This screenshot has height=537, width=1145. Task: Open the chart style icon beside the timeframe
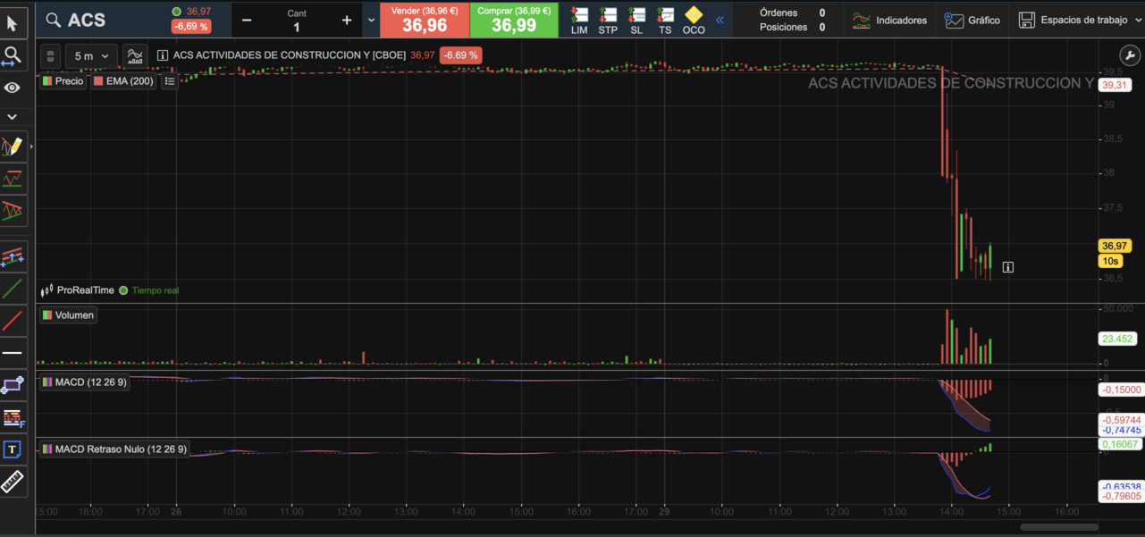click(135, 56)
